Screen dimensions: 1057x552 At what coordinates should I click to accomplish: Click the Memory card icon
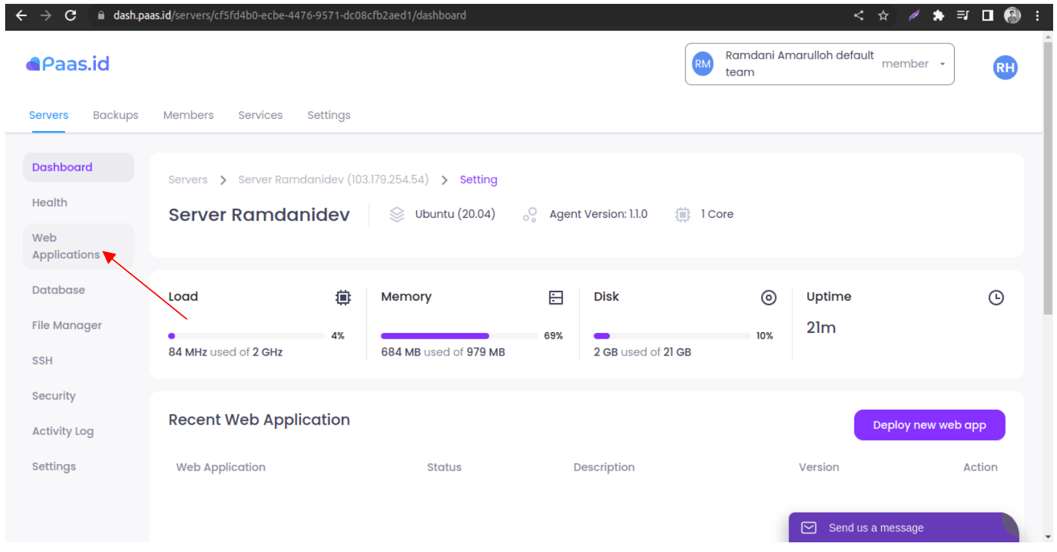555,297
